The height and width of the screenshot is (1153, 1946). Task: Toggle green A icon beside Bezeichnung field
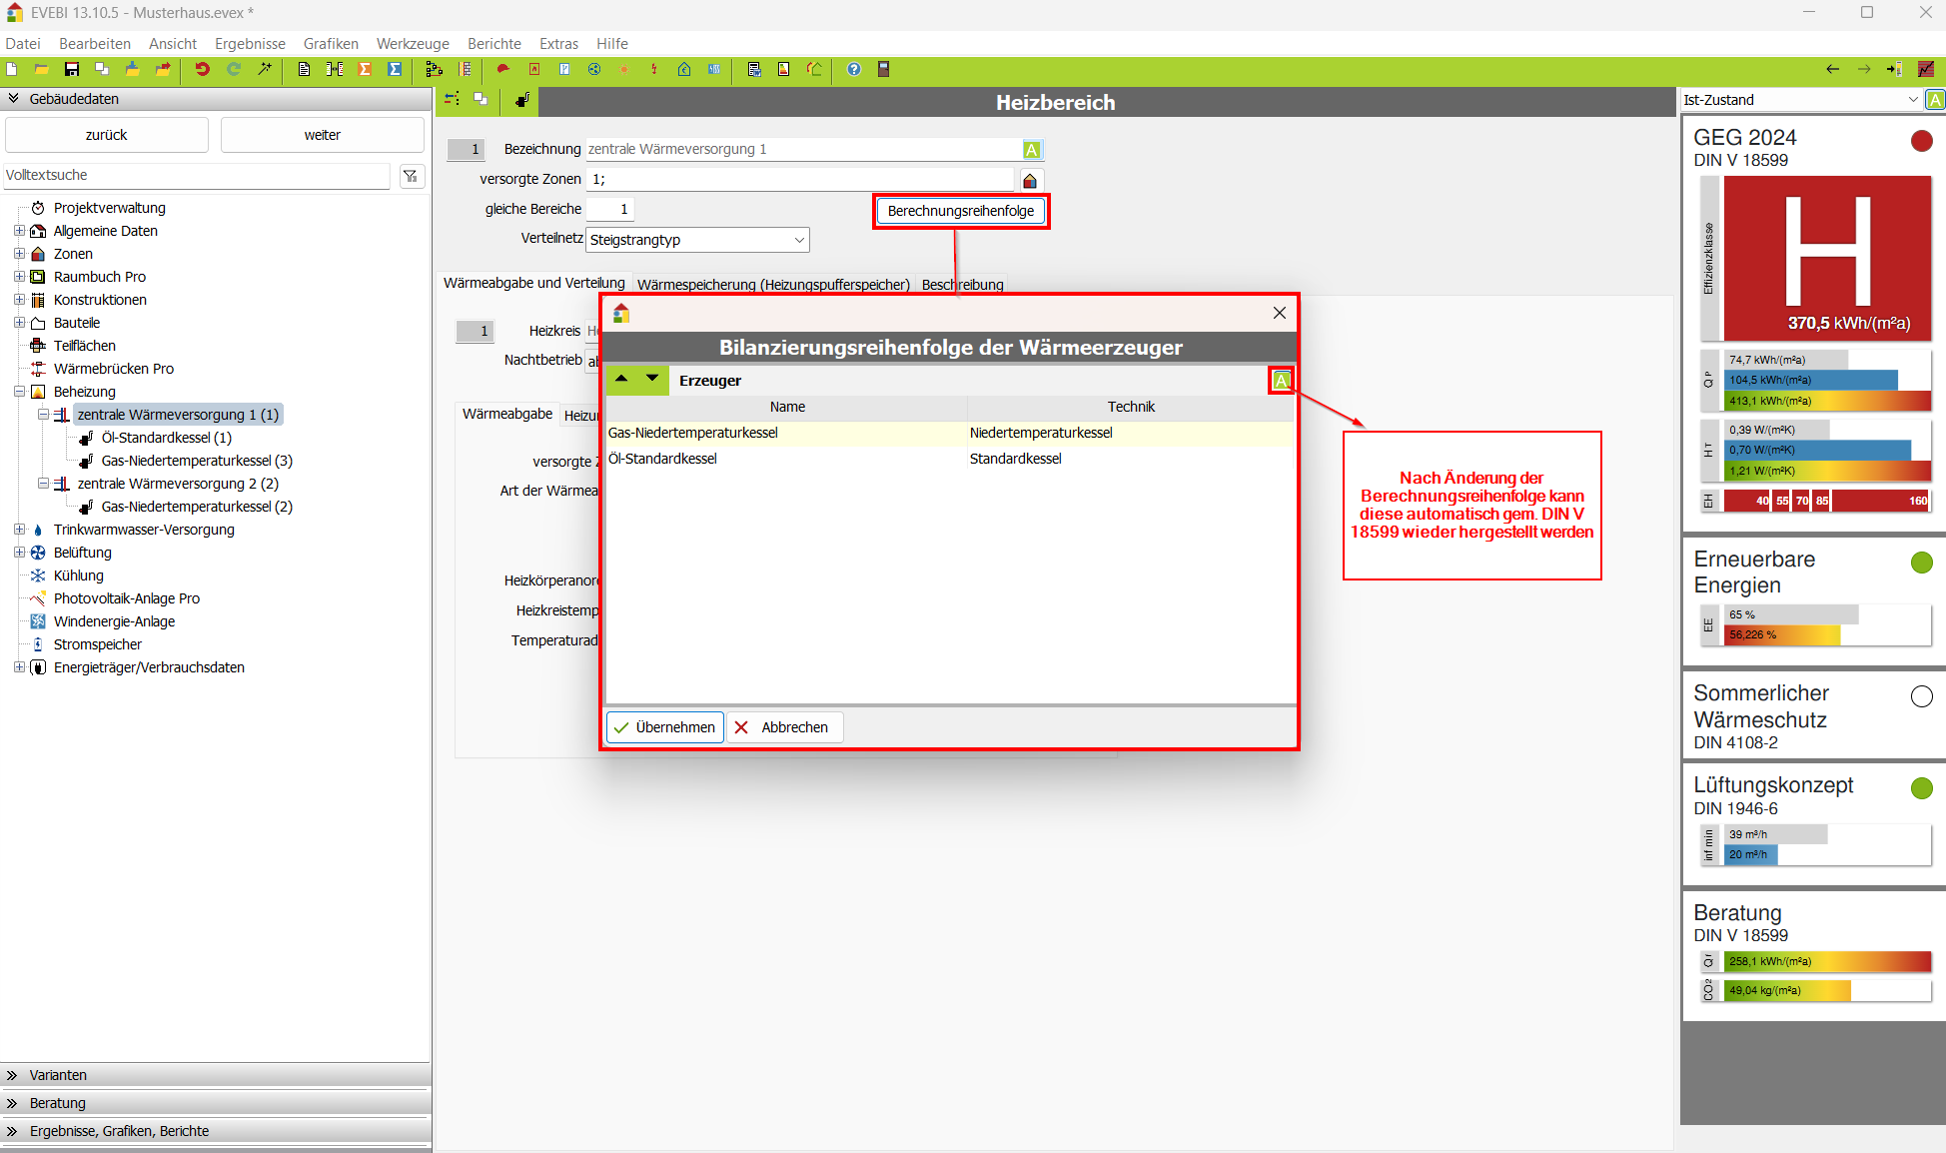point(1032,150)
